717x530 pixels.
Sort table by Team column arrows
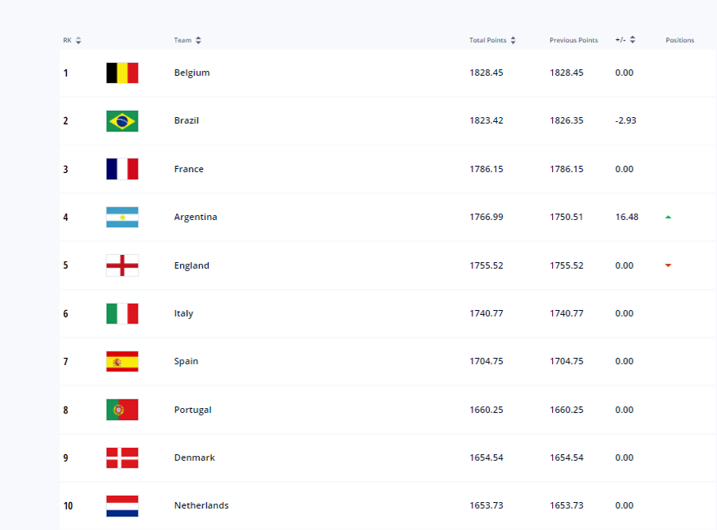(x=198, y=40)
